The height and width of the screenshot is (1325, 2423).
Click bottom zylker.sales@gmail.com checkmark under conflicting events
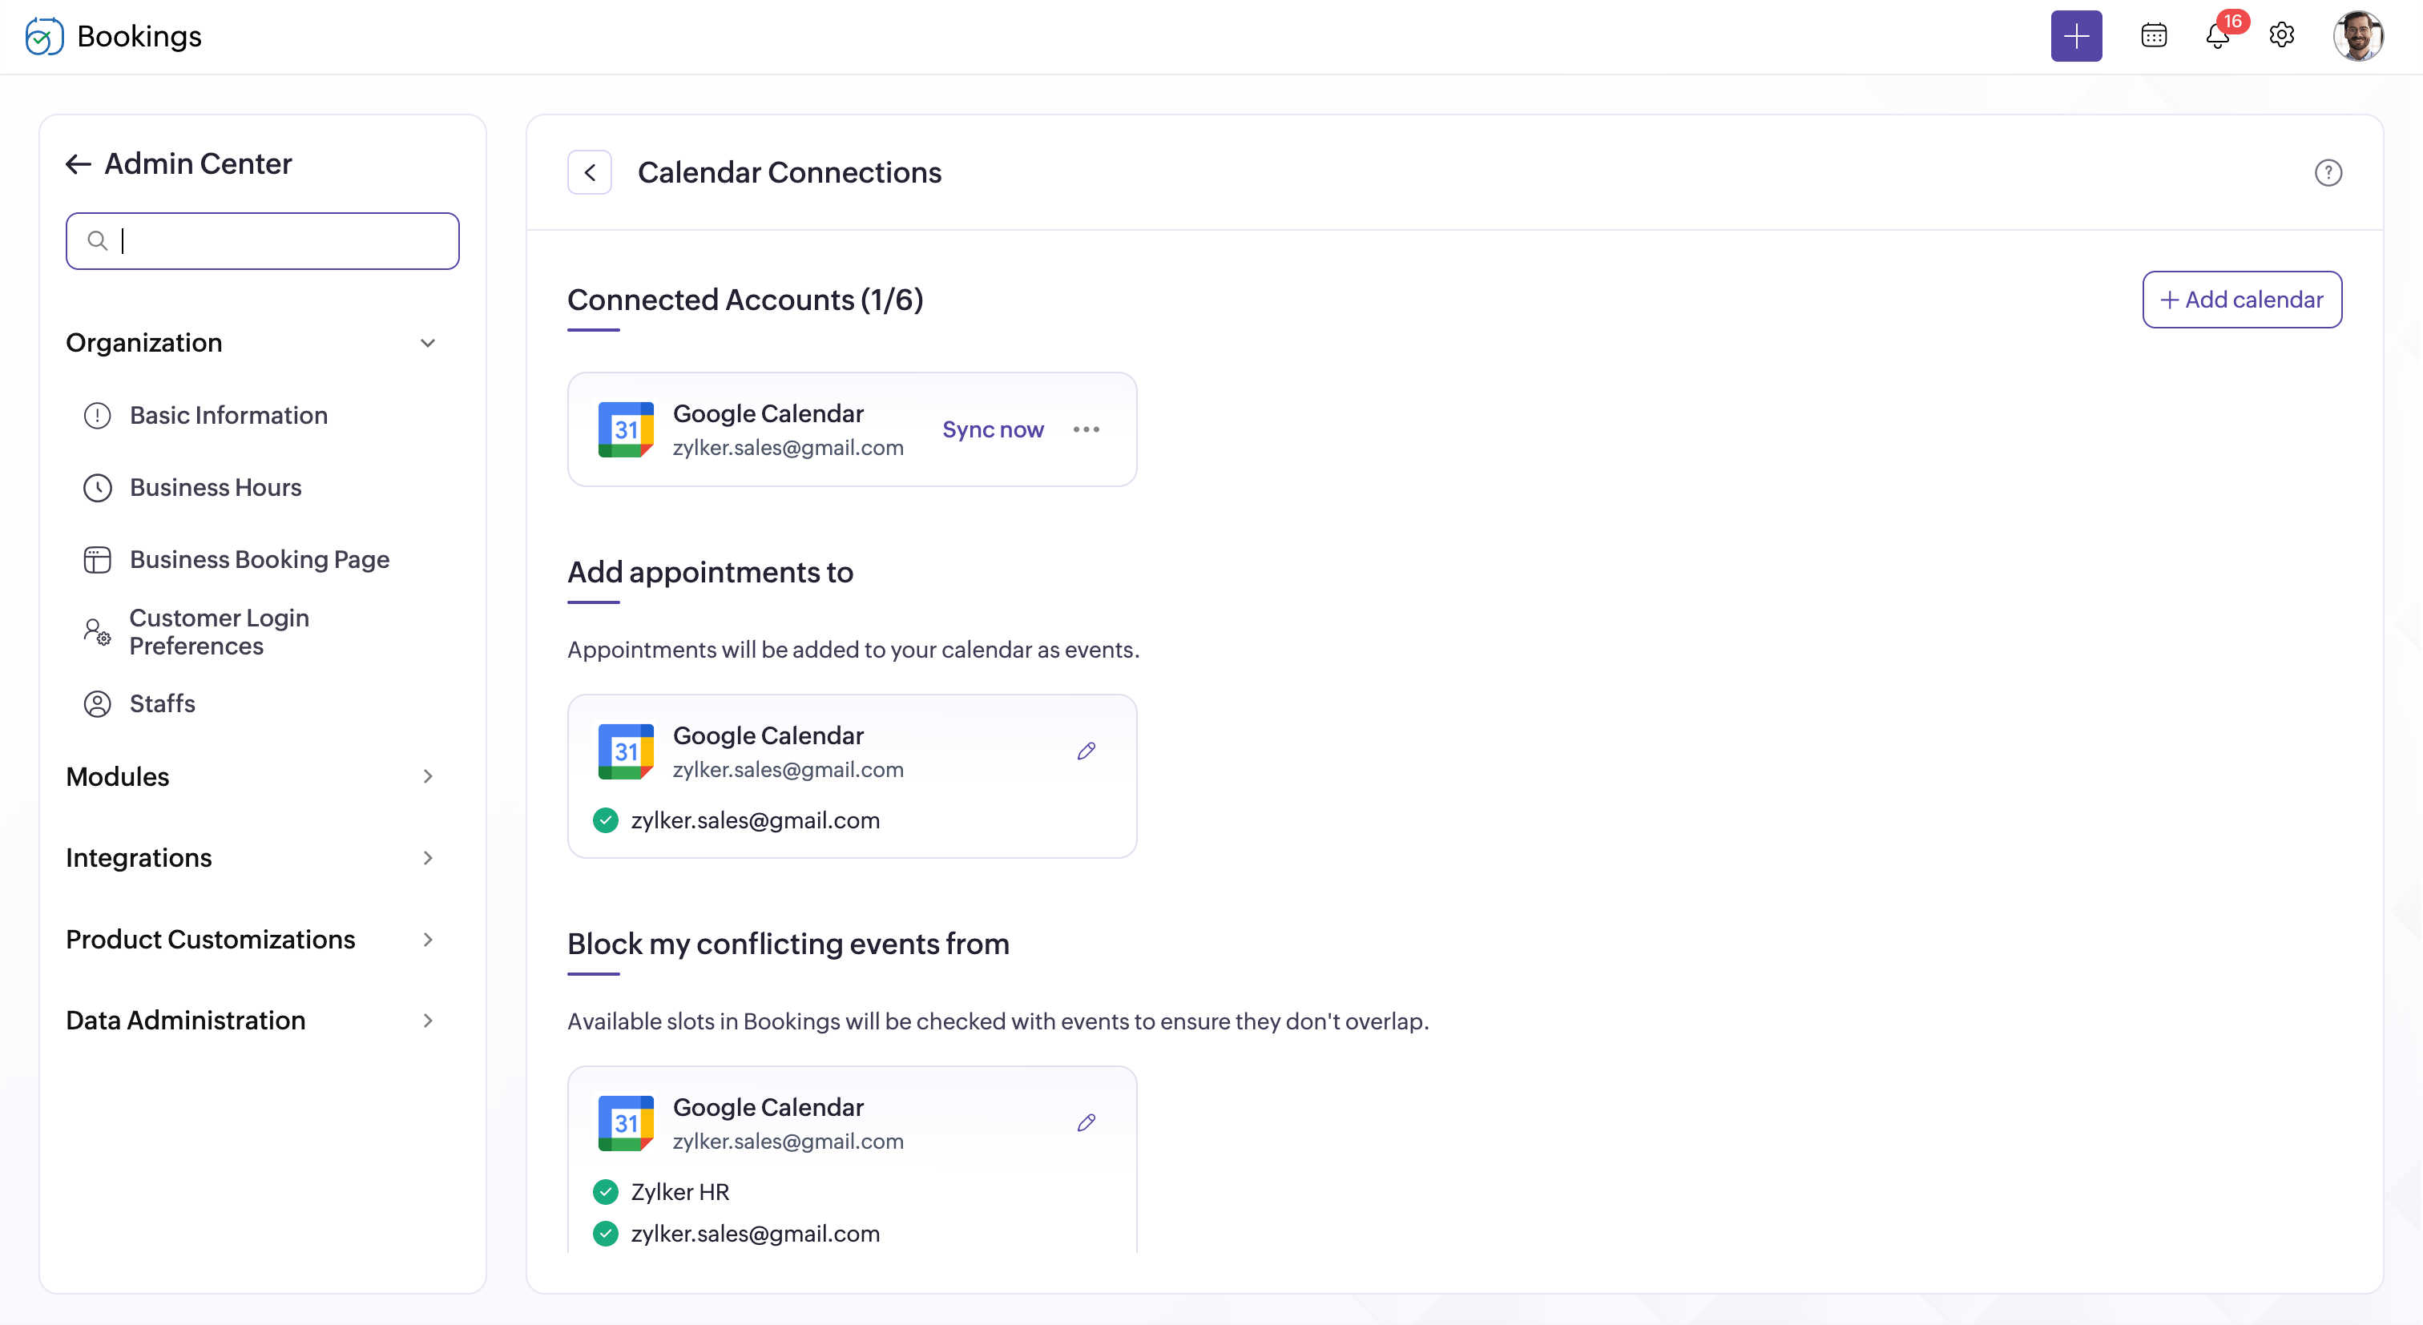[606, 1233]
